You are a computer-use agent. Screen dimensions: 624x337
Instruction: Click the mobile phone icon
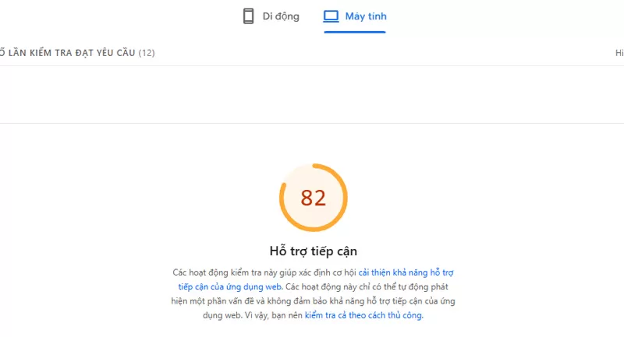pos(249,16)
